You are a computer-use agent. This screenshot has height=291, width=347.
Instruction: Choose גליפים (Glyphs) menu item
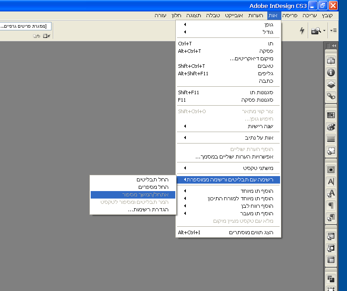[228, 74]
